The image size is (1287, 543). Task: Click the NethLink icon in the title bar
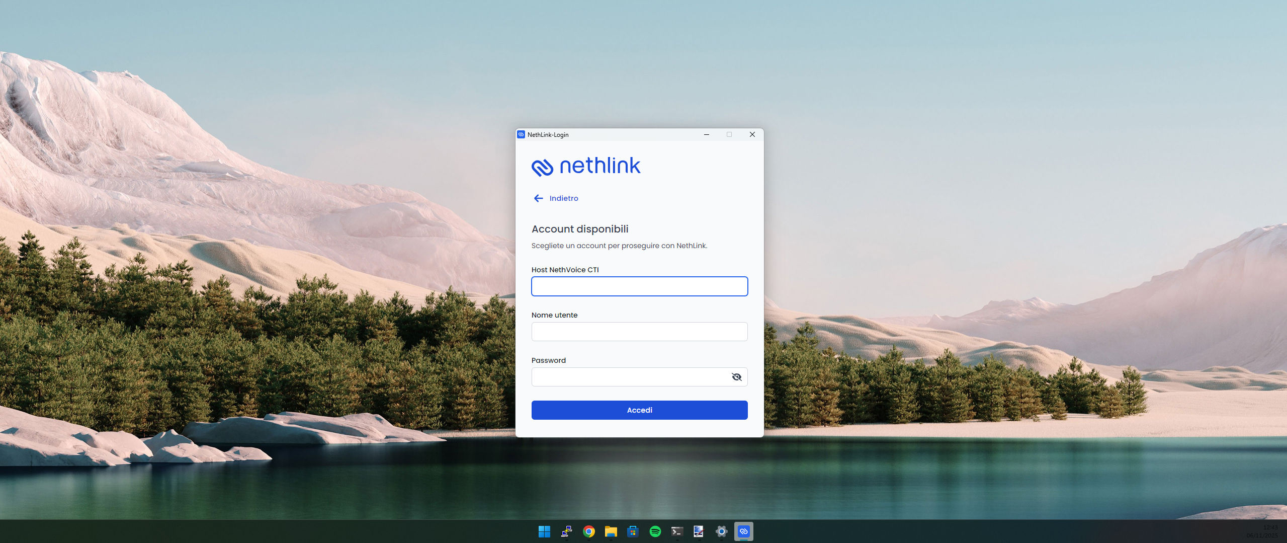coord(521,134)
